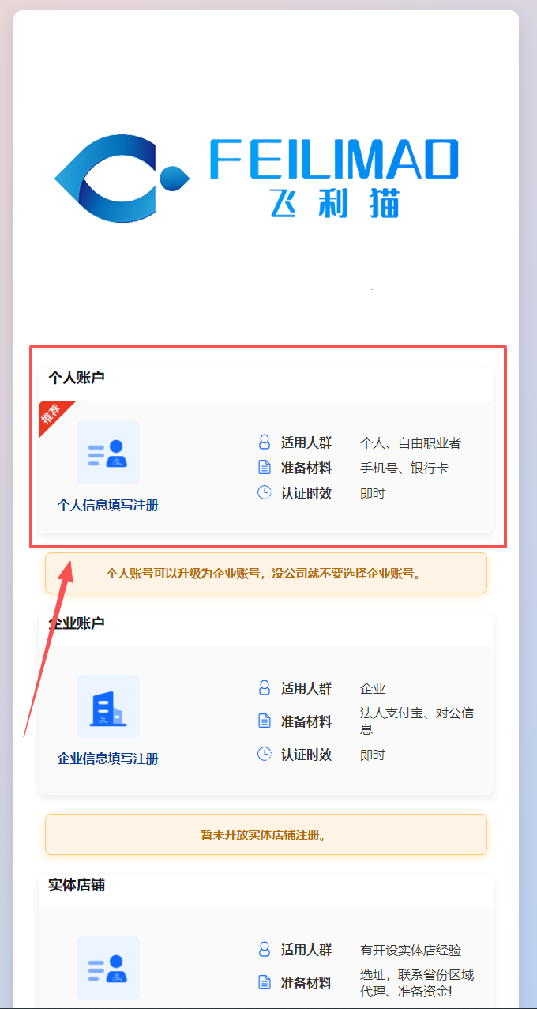Screen dimensions: 537x1009
Task: Click 即时 value in the 企业账户 card
Action: click(x=373, y=755)
